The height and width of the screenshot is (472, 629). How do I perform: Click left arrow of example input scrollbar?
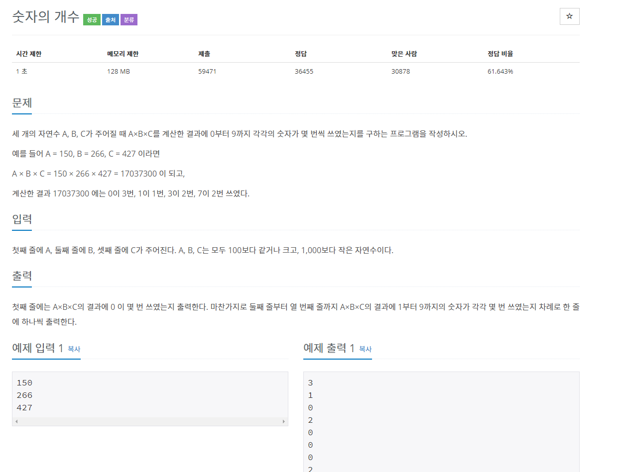(16, 421)
